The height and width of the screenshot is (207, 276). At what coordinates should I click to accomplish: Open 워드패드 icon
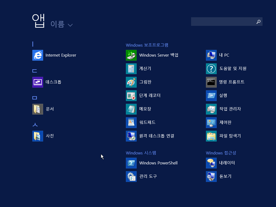(x=131, y=123)
